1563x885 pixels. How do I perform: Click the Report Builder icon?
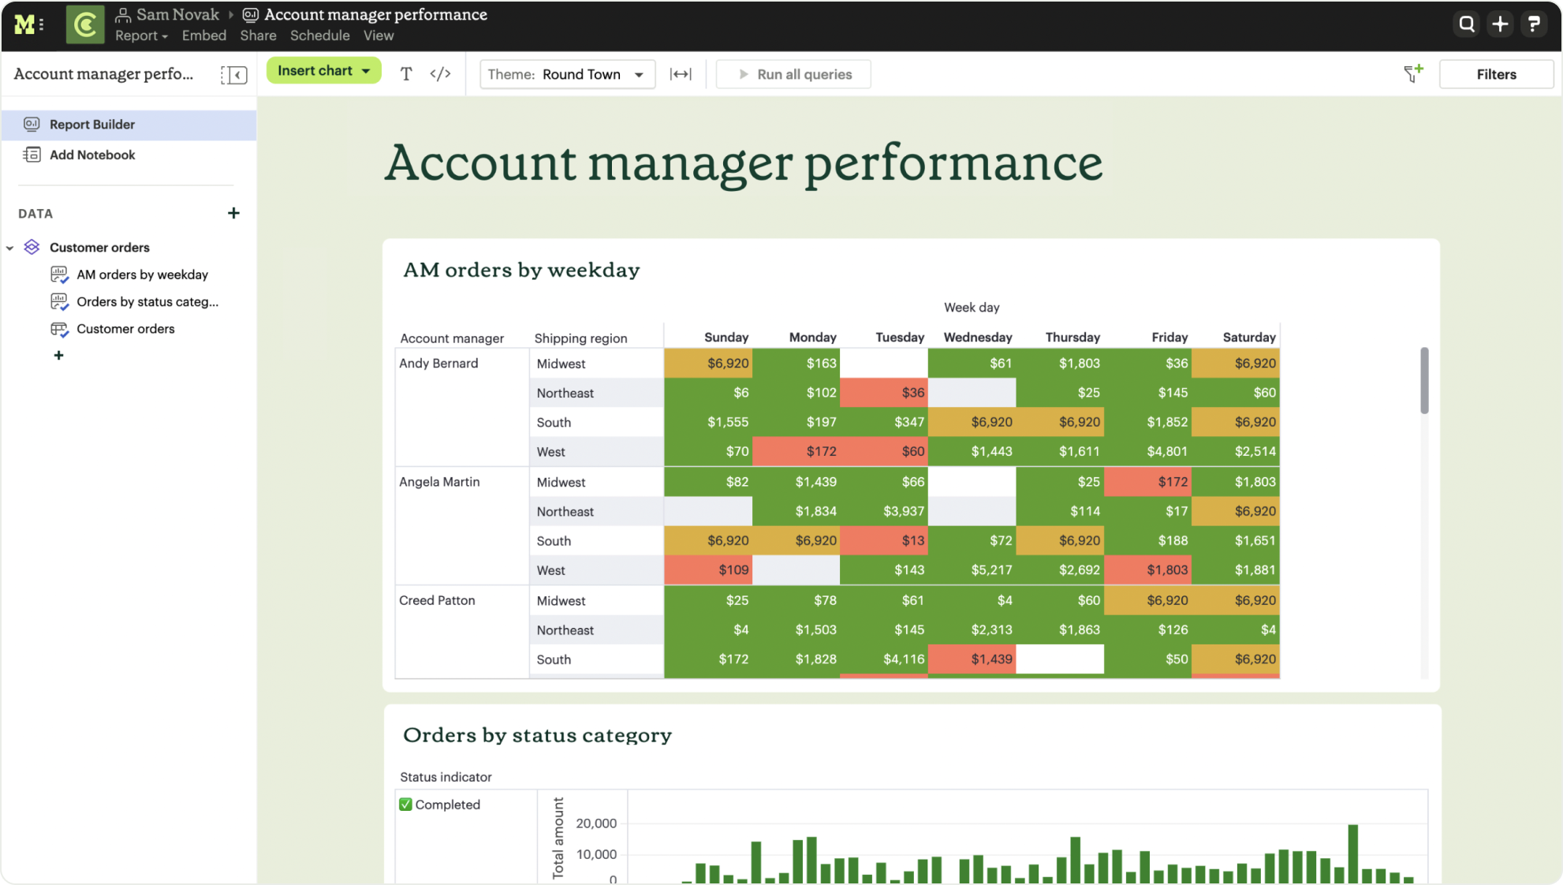pyautogui.click(x=32, y=124)
